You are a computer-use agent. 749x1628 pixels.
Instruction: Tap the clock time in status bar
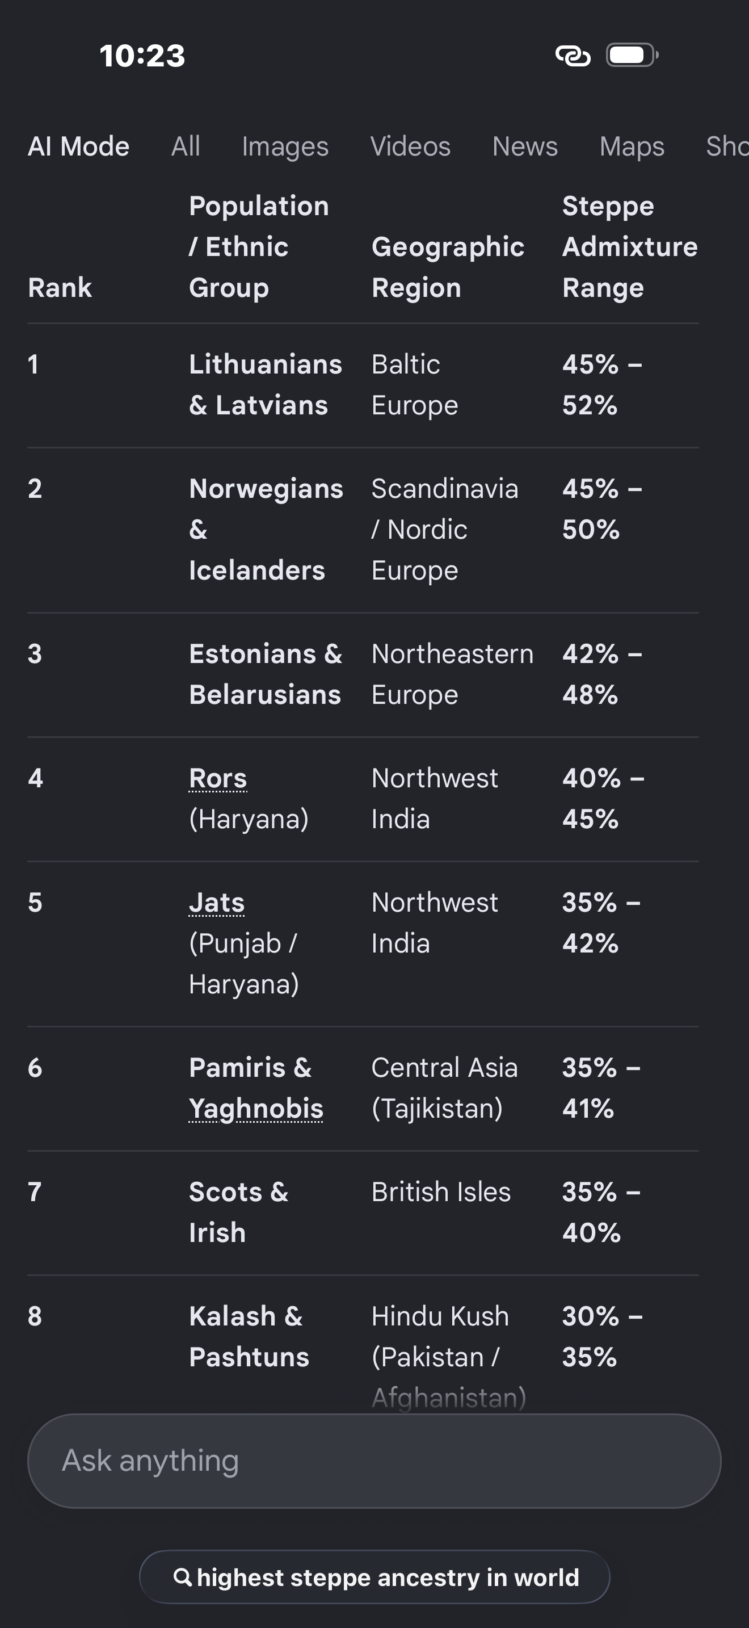pos(143,56)
